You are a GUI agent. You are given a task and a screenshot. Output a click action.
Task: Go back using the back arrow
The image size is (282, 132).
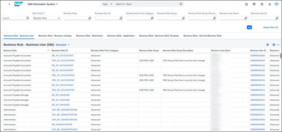(x=9, y=4)
